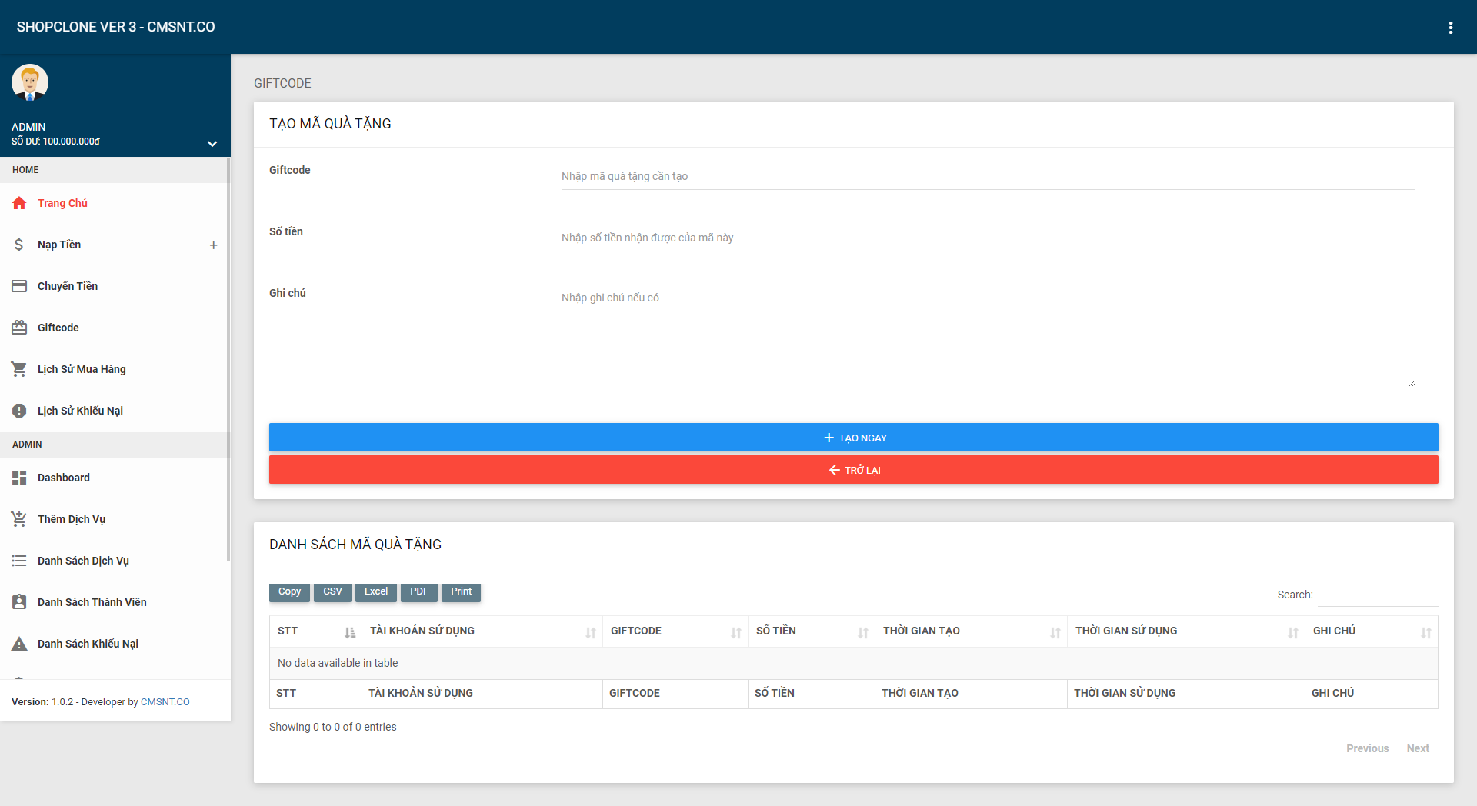
Task: Sort by STT column header
Action: pyautogui.click(x=315, y=631)
